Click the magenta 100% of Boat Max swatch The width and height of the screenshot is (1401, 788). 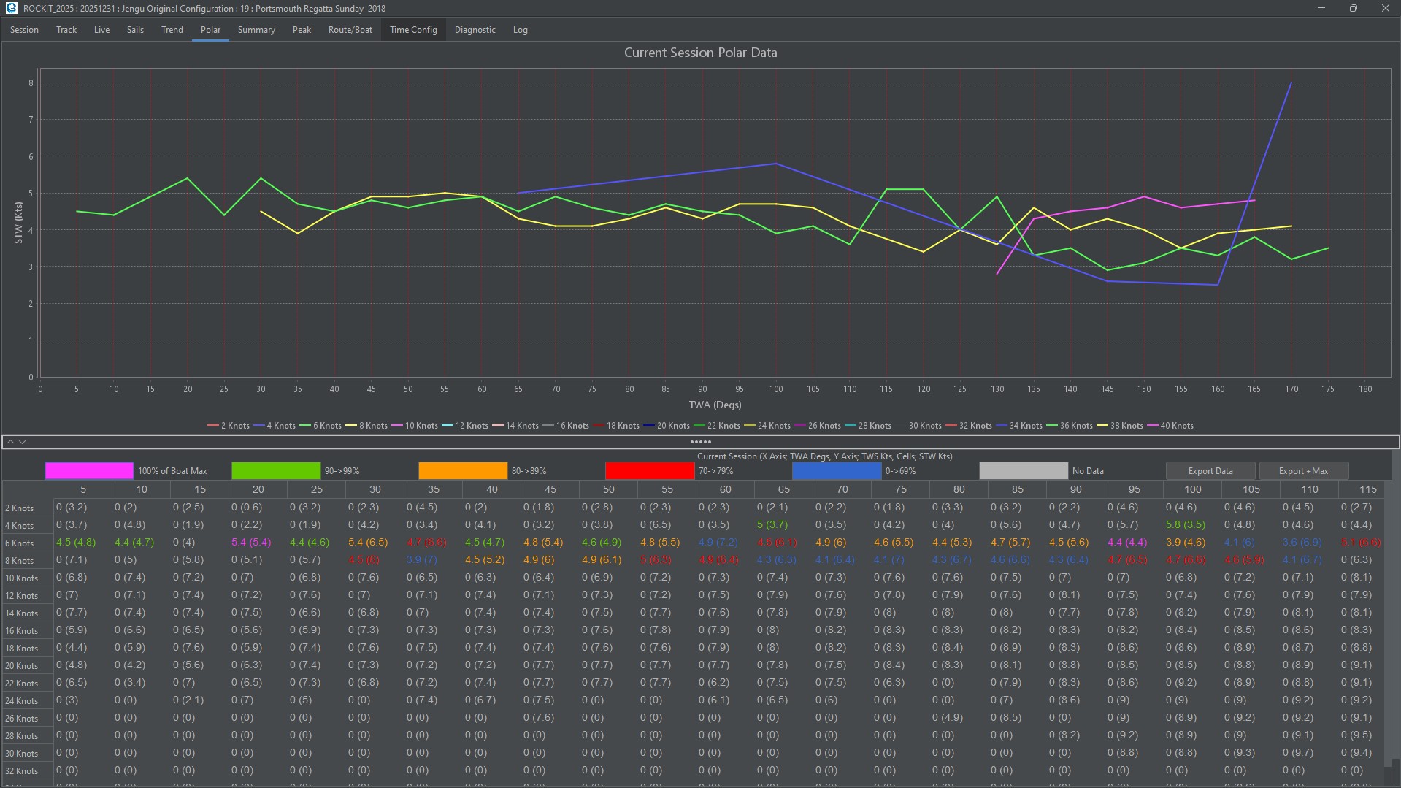(89, 471)
